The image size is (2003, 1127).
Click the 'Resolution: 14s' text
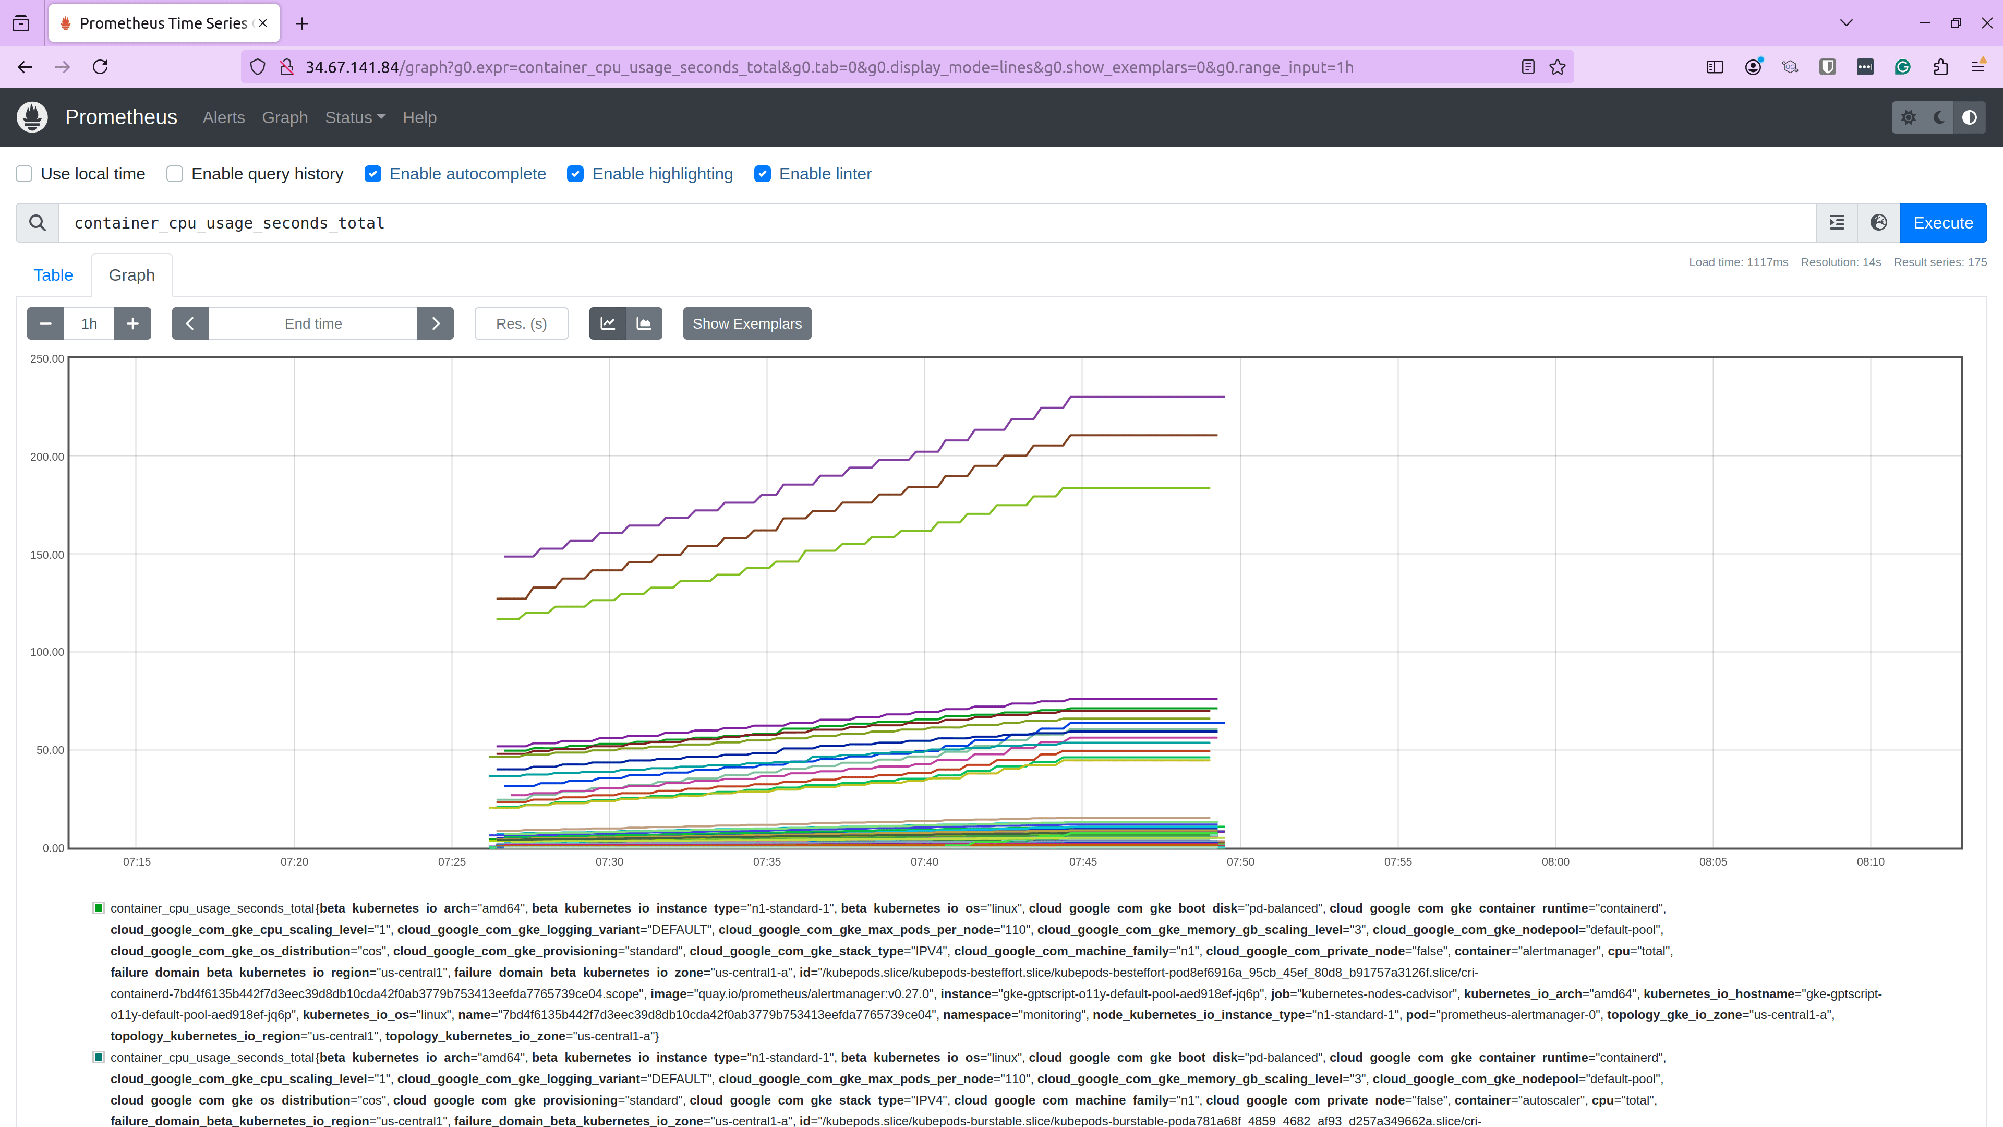click(1840, 262)
